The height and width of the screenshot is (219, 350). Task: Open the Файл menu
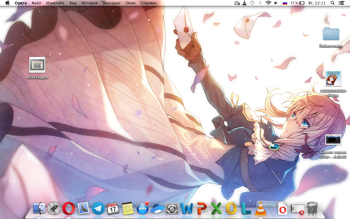[x=36, y=3]
